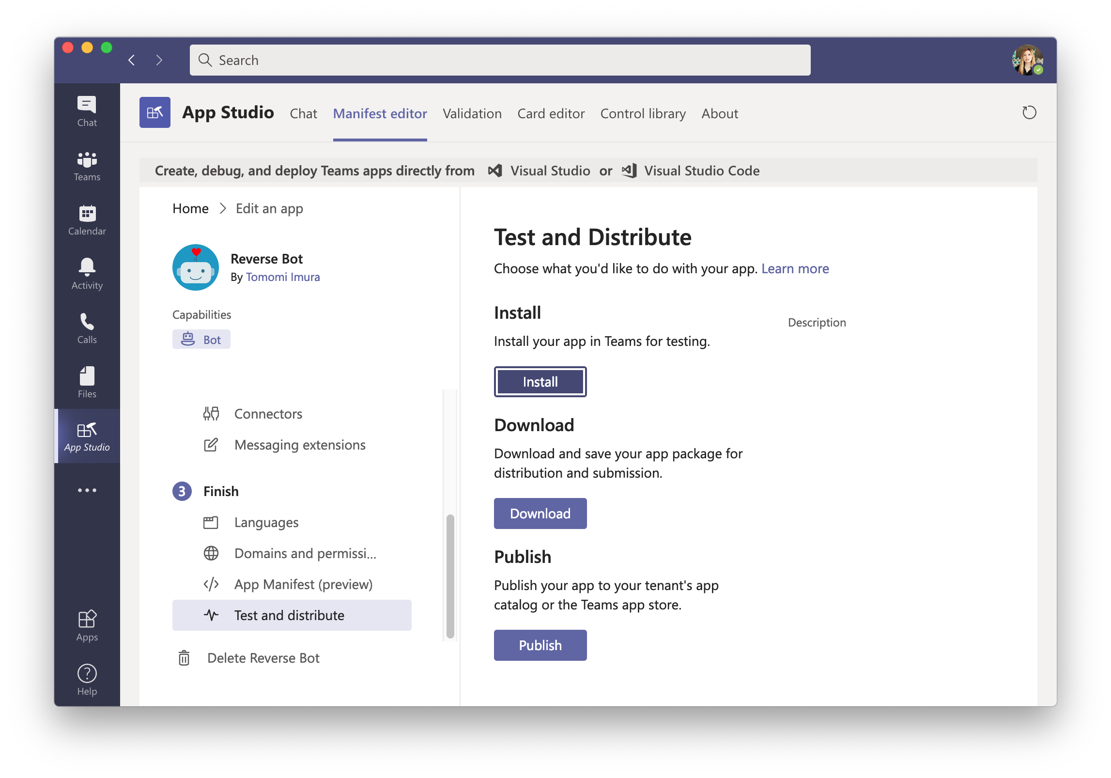Expand more sidebar options via ellipsis

(87, 490)
